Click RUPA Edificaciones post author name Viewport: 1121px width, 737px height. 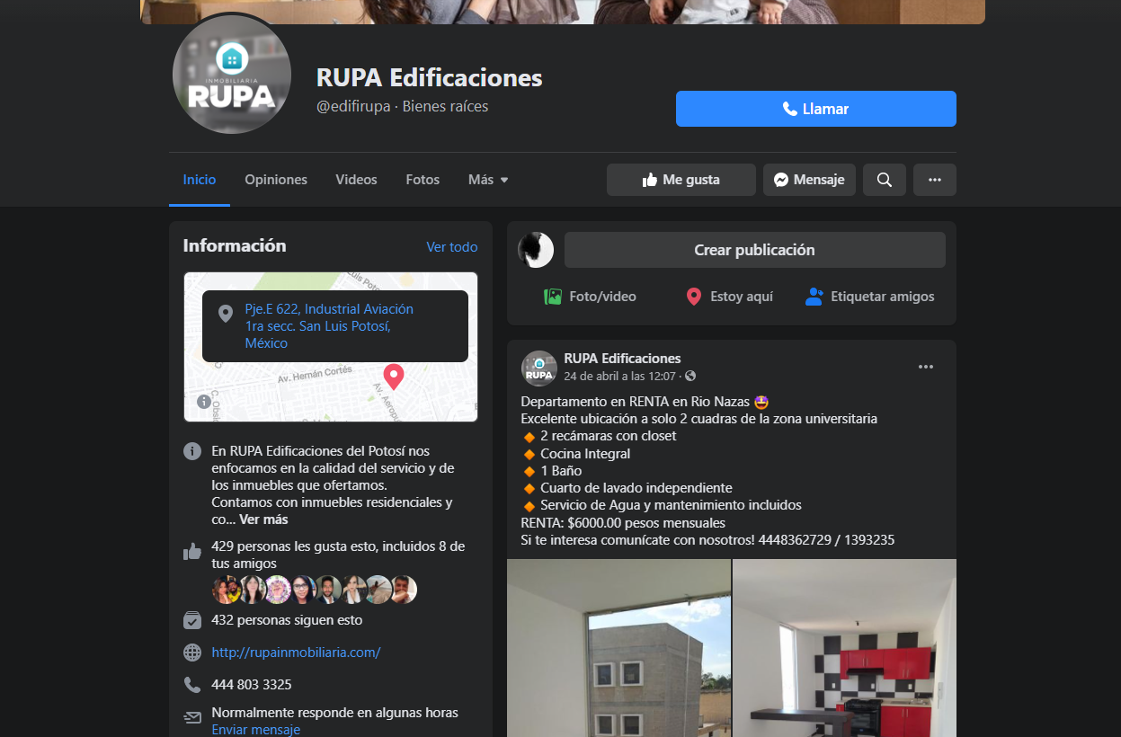[x=622, y=359]
